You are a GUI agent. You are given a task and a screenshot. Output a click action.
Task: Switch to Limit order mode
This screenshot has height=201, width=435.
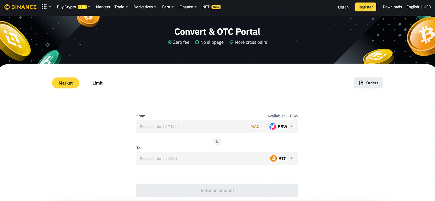(x=98, y=83)
